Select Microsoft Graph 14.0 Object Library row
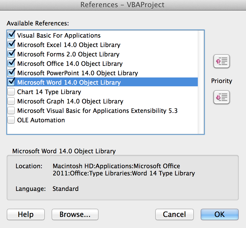Screen dimensions: 246x228 coord(102,101)
